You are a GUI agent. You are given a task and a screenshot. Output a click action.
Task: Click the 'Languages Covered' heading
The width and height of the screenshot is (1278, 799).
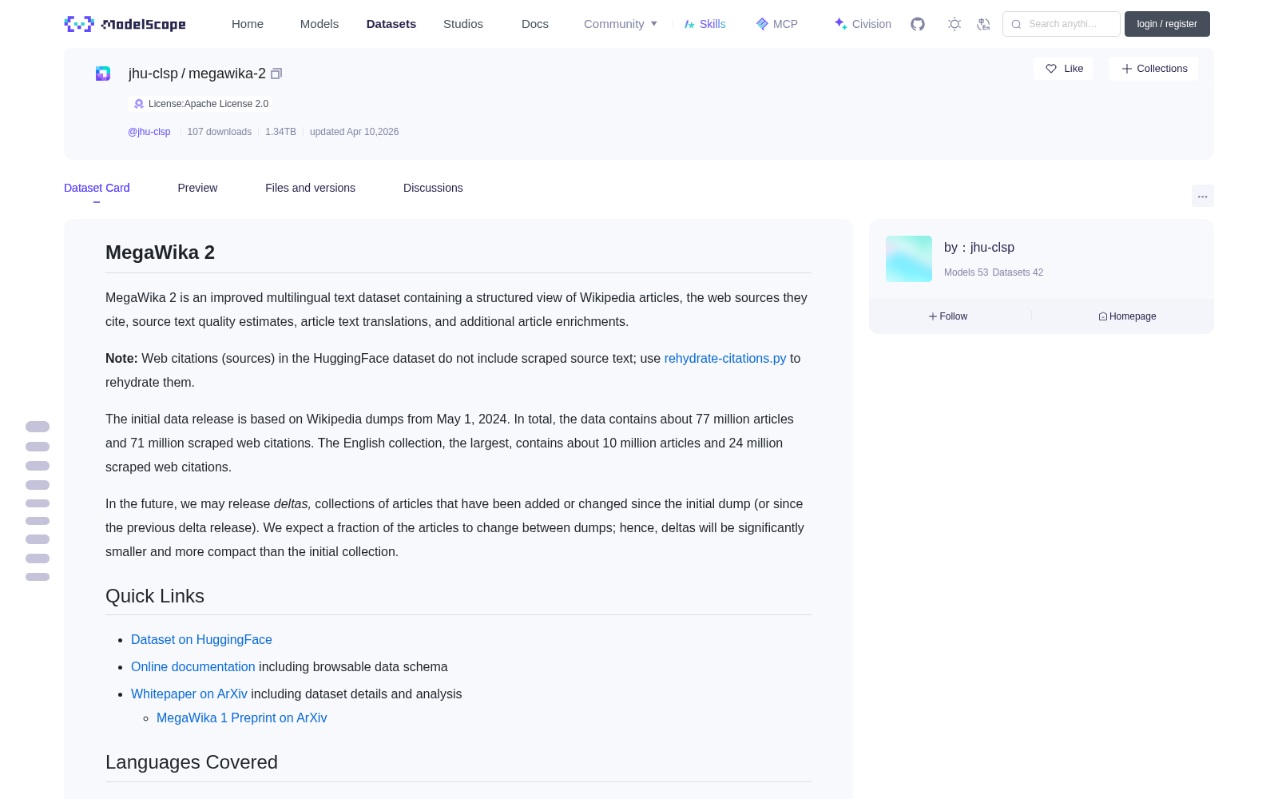coord(192,762)
